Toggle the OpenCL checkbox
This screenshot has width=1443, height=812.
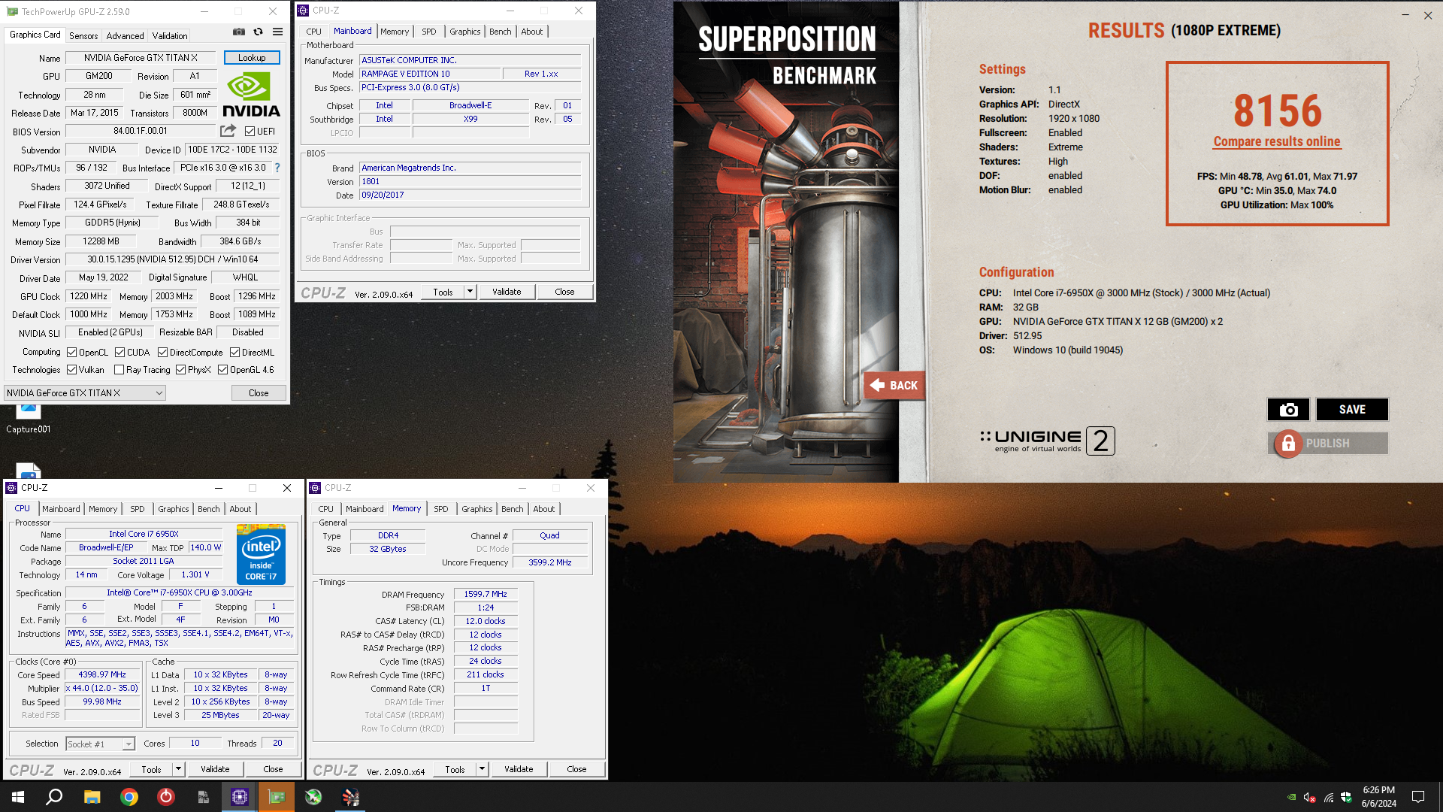pos(71,352)
